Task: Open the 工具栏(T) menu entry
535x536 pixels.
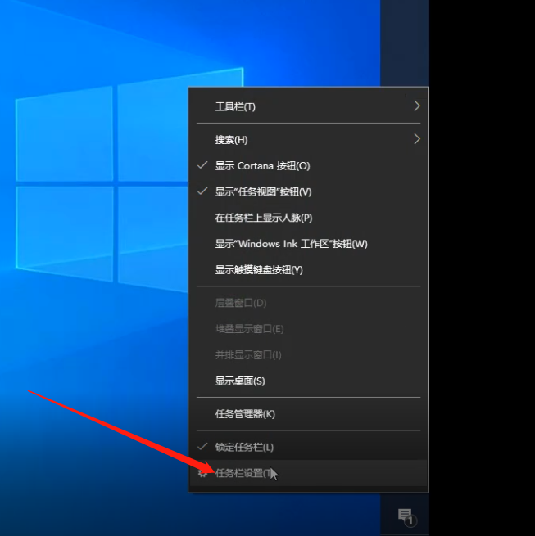Action: [x=235, y=107]
